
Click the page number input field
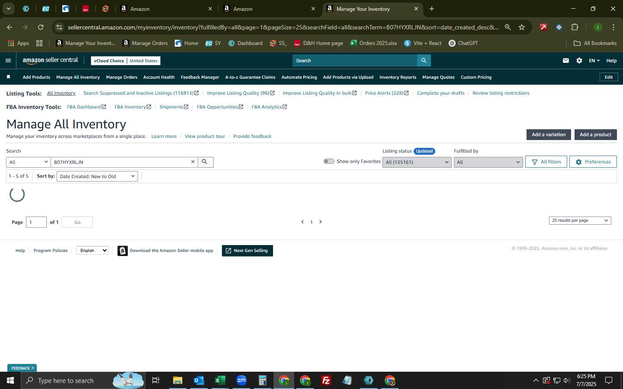point(36,222)
